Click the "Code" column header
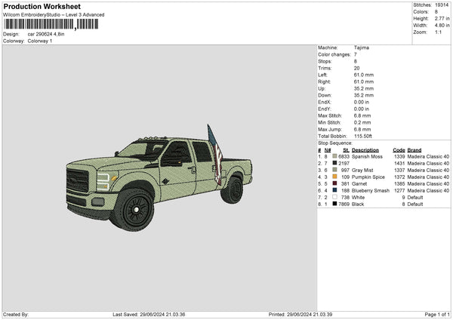The image size is (453, 320). (399, 150)
